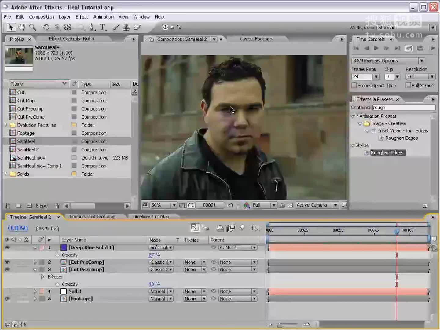
Task: Enable the From Current Time checkbox
Action: coord(354,85)
